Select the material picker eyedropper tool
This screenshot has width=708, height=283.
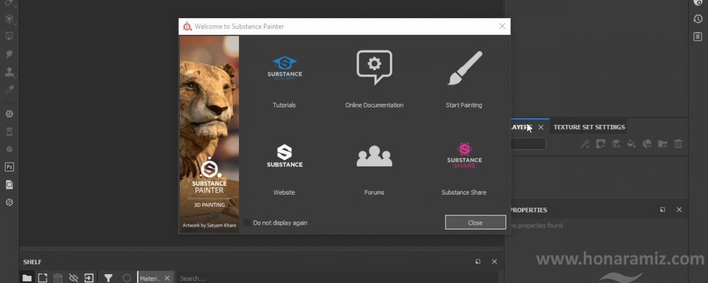(x=9, y=90)
